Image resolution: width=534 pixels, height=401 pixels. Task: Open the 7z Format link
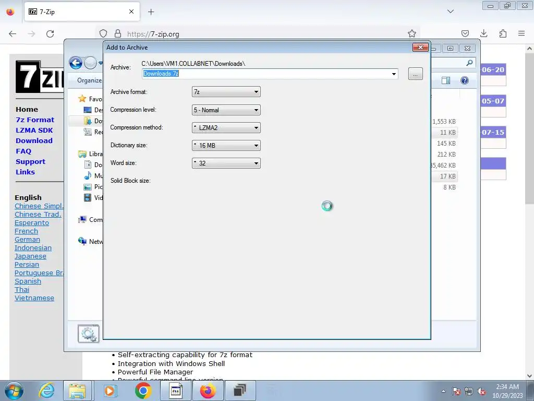[x=35, y=120]
